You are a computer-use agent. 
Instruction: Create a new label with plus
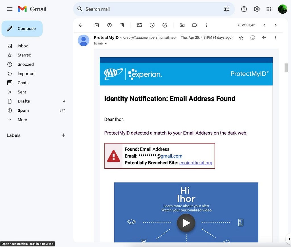coord(63,135)
